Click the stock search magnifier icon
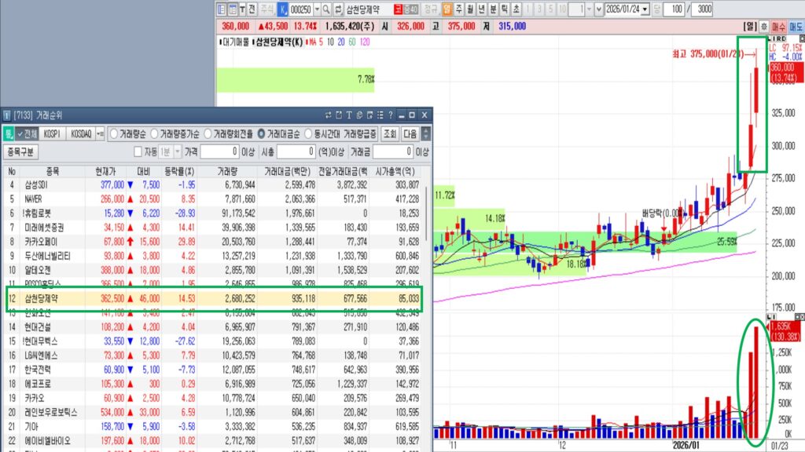This screenshot has width=805, height=452. point(325,9)
